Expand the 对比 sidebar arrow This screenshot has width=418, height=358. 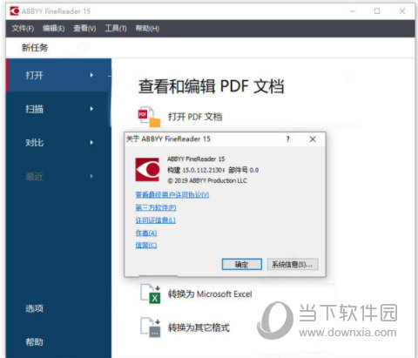[91, 143]
